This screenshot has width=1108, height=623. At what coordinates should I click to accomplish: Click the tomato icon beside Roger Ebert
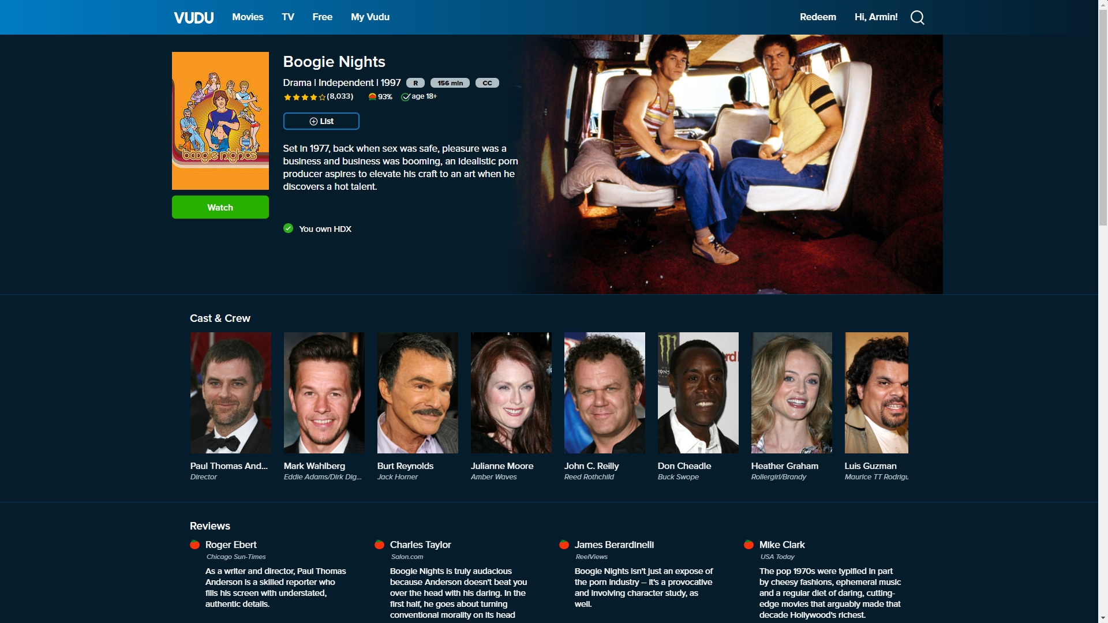195,545
